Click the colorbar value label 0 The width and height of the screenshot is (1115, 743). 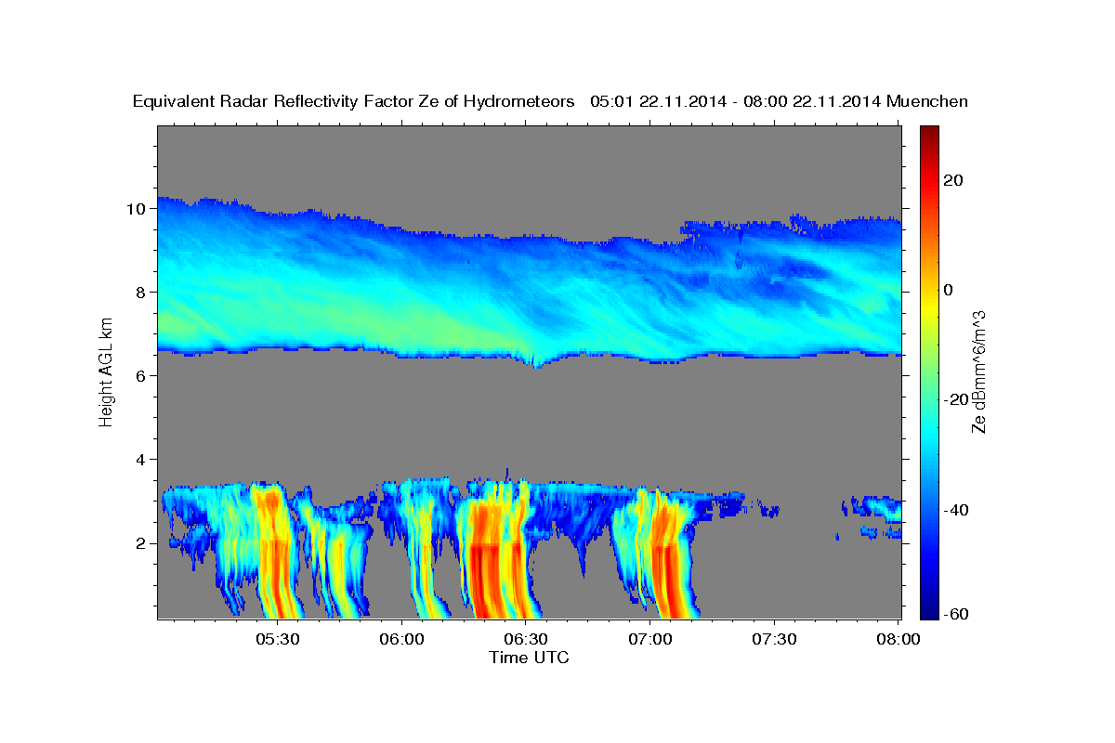[x=949, y=291]
